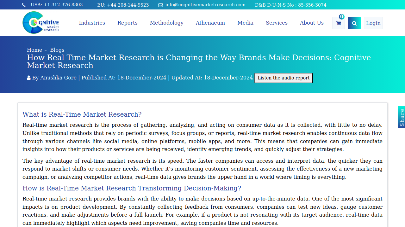Click the cart item count badge
The height and width of the screenshot is (227, 405).
(341, 17)
